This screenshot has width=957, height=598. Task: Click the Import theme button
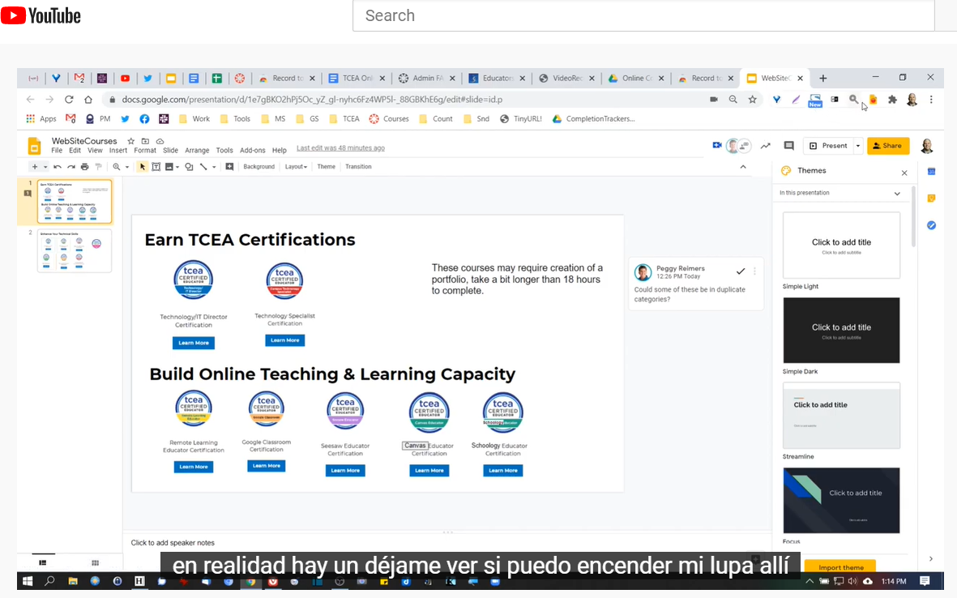pyautogui.click(x=840, y=567)
